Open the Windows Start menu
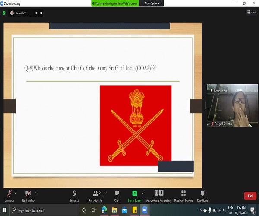259x216 pixels. [5, 210]
